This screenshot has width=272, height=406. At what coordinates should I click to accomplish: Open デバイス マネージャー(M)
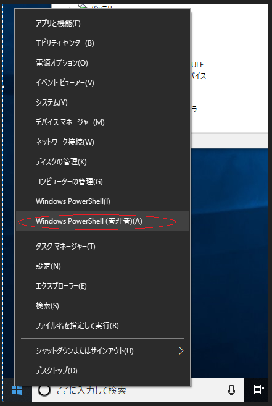102,122
